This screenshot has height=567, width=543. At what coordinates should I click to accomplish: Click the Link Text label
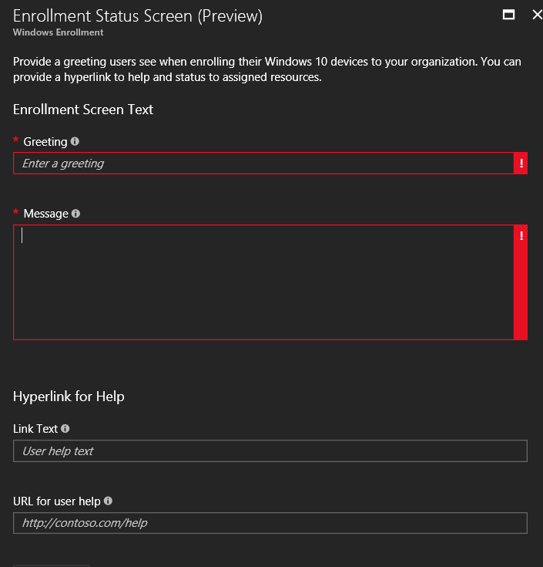35,429
